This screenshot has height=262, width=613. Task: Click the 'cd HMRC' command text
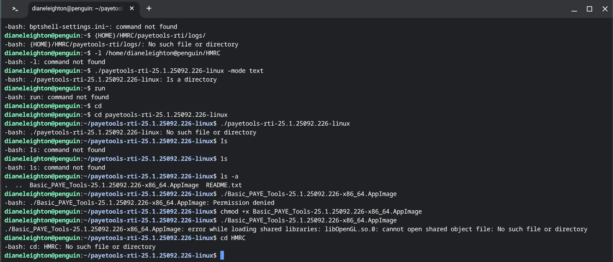pos(233,238)
